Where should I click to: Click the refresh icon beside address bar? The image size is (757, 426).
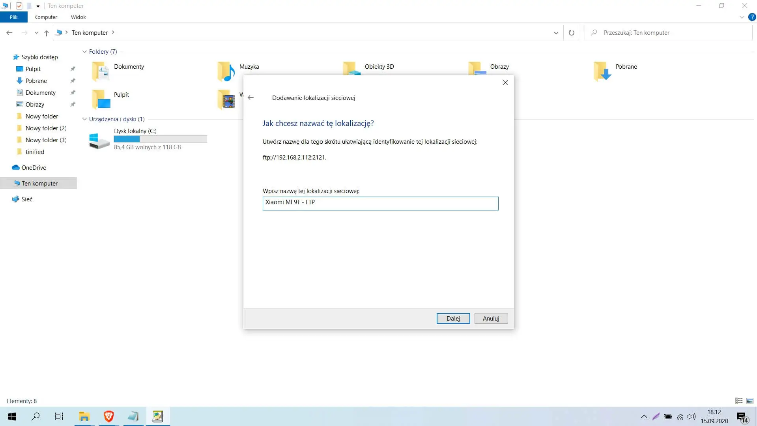coord(571,33)
